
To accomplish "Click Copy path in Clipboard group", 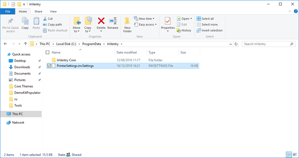I will pos(53,24).
